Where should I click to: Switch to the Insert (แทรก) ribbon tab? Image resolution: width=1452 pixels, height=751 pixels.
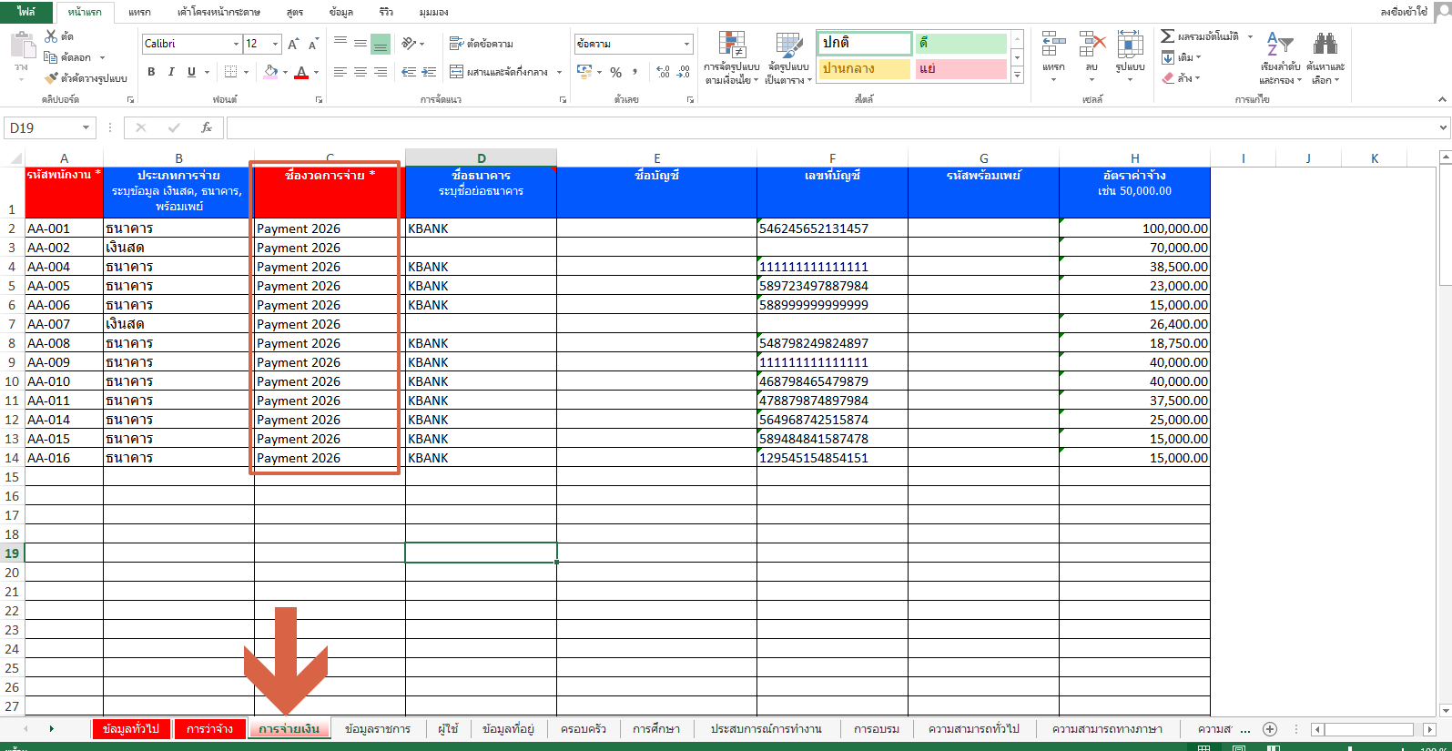coord(139,13)
